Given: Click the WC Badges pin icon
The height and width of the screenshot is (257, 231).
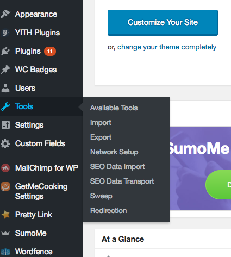Looking at the screenshot, I should click(x=5, y=70).
